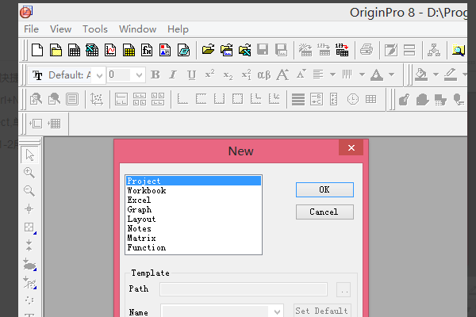
Task: Click OK in the New dialog
Action: coord(324,189)
